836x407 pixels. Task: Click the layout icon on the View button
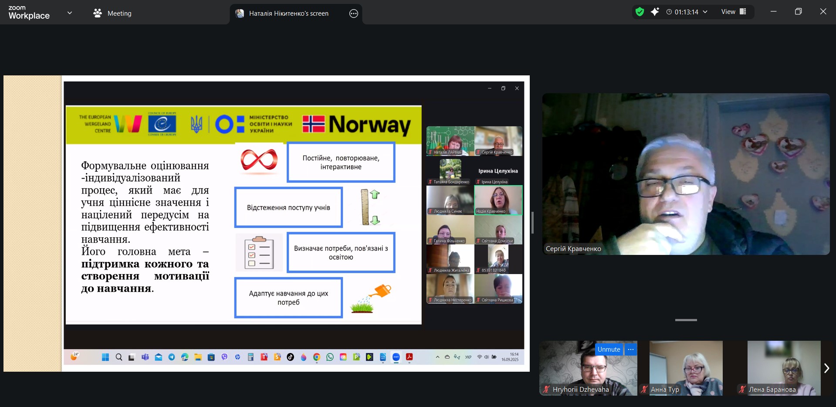click(x=743, y=12)
